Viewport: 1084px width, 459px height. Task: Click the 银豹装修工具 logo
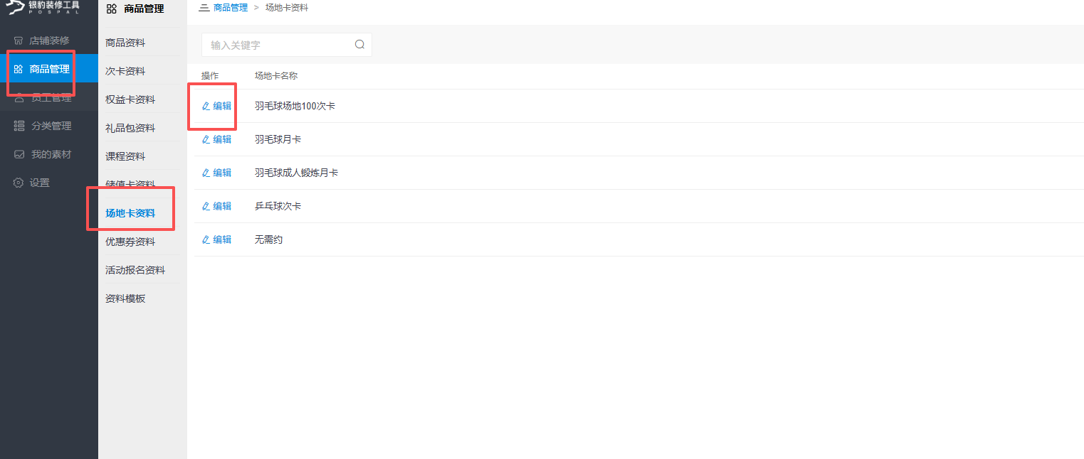click(x=43, y=8)
